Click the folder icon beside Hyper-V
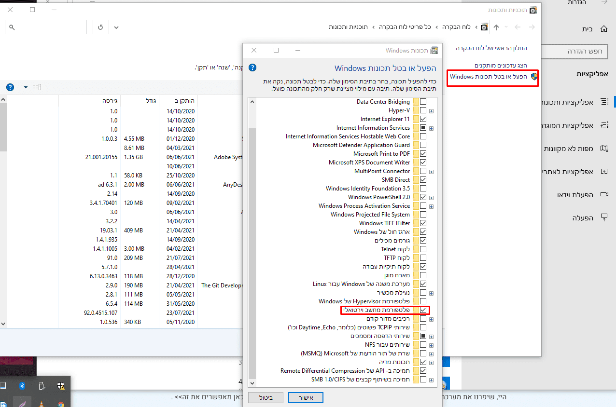Viewport: 616px width, 407px height. pyautogui.click(x=415, y=110)
